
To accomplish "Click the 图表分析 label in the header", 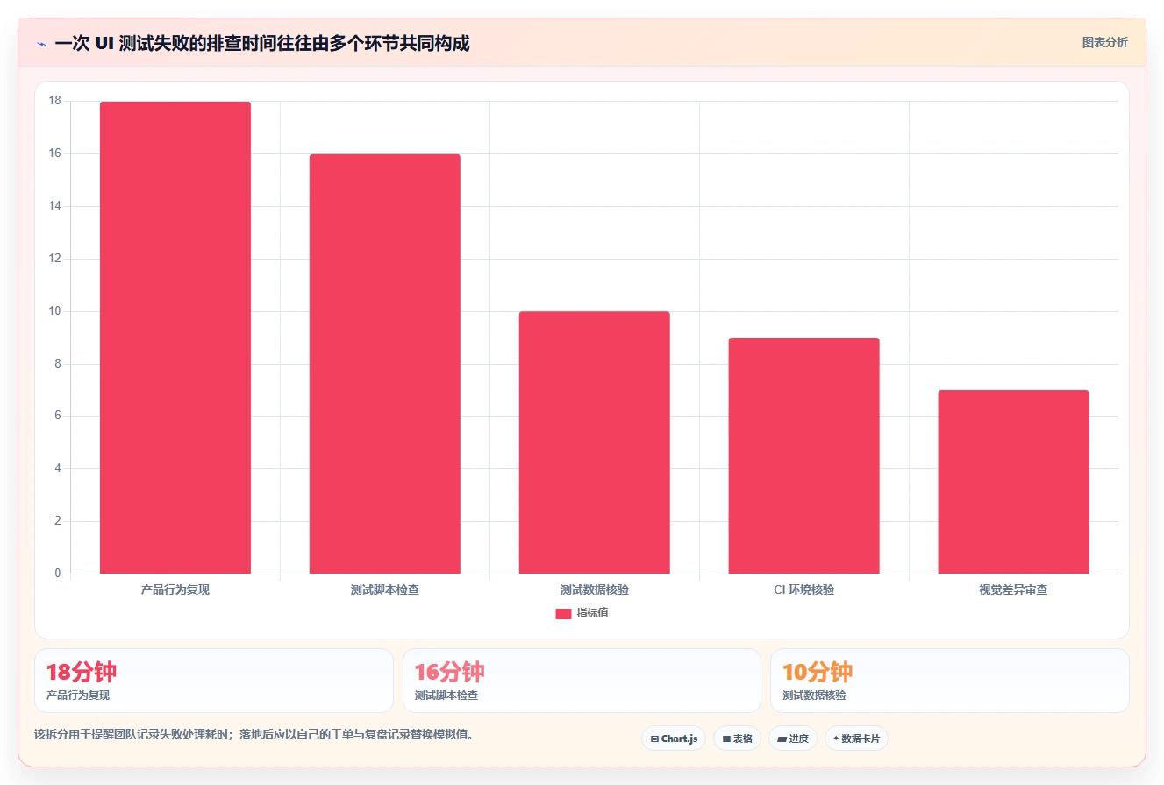I will pos(1104,42).
